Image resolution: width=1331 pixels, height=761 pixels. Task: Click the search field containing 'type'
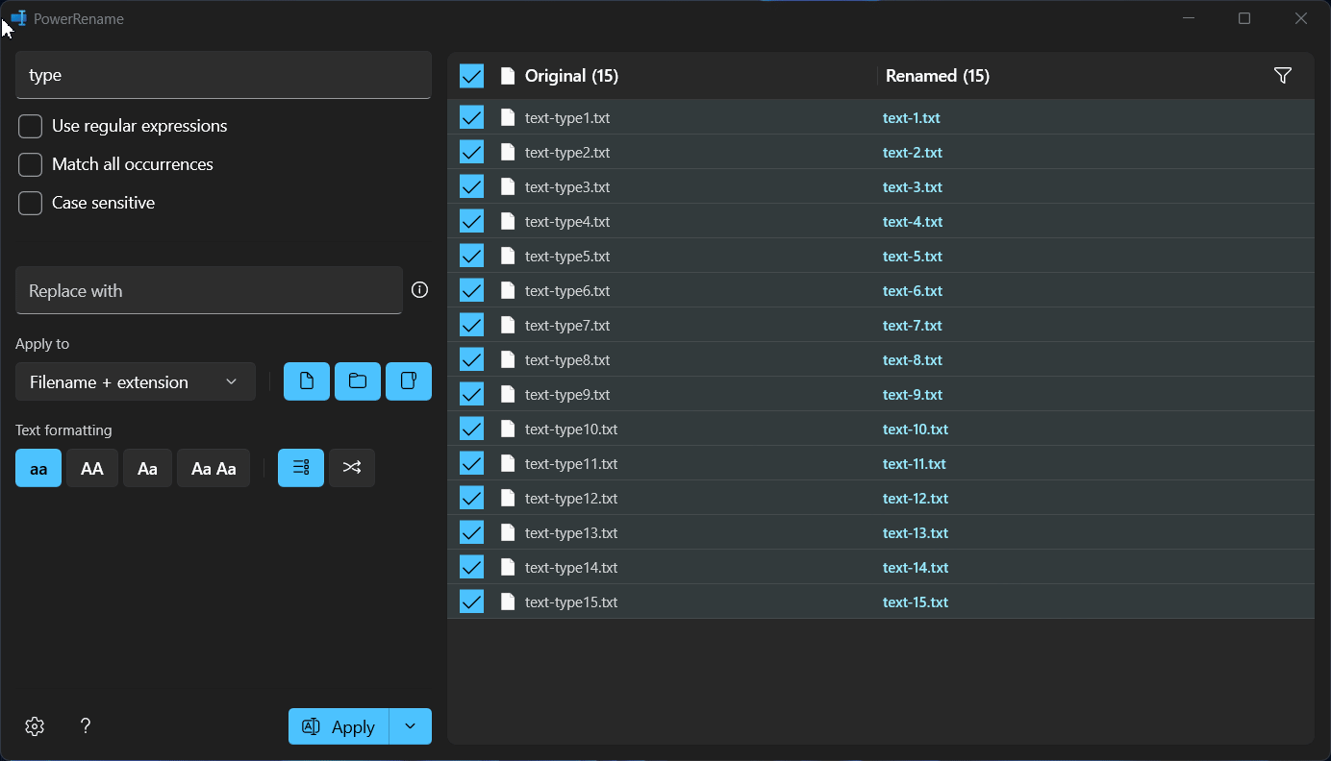(x=223, y=75)
